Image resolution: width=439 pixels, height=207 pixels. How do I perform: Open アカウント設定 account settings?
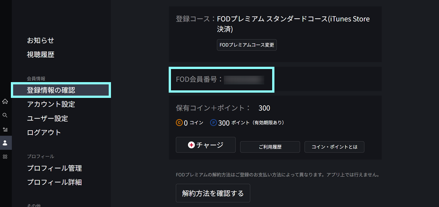[51, 104]
